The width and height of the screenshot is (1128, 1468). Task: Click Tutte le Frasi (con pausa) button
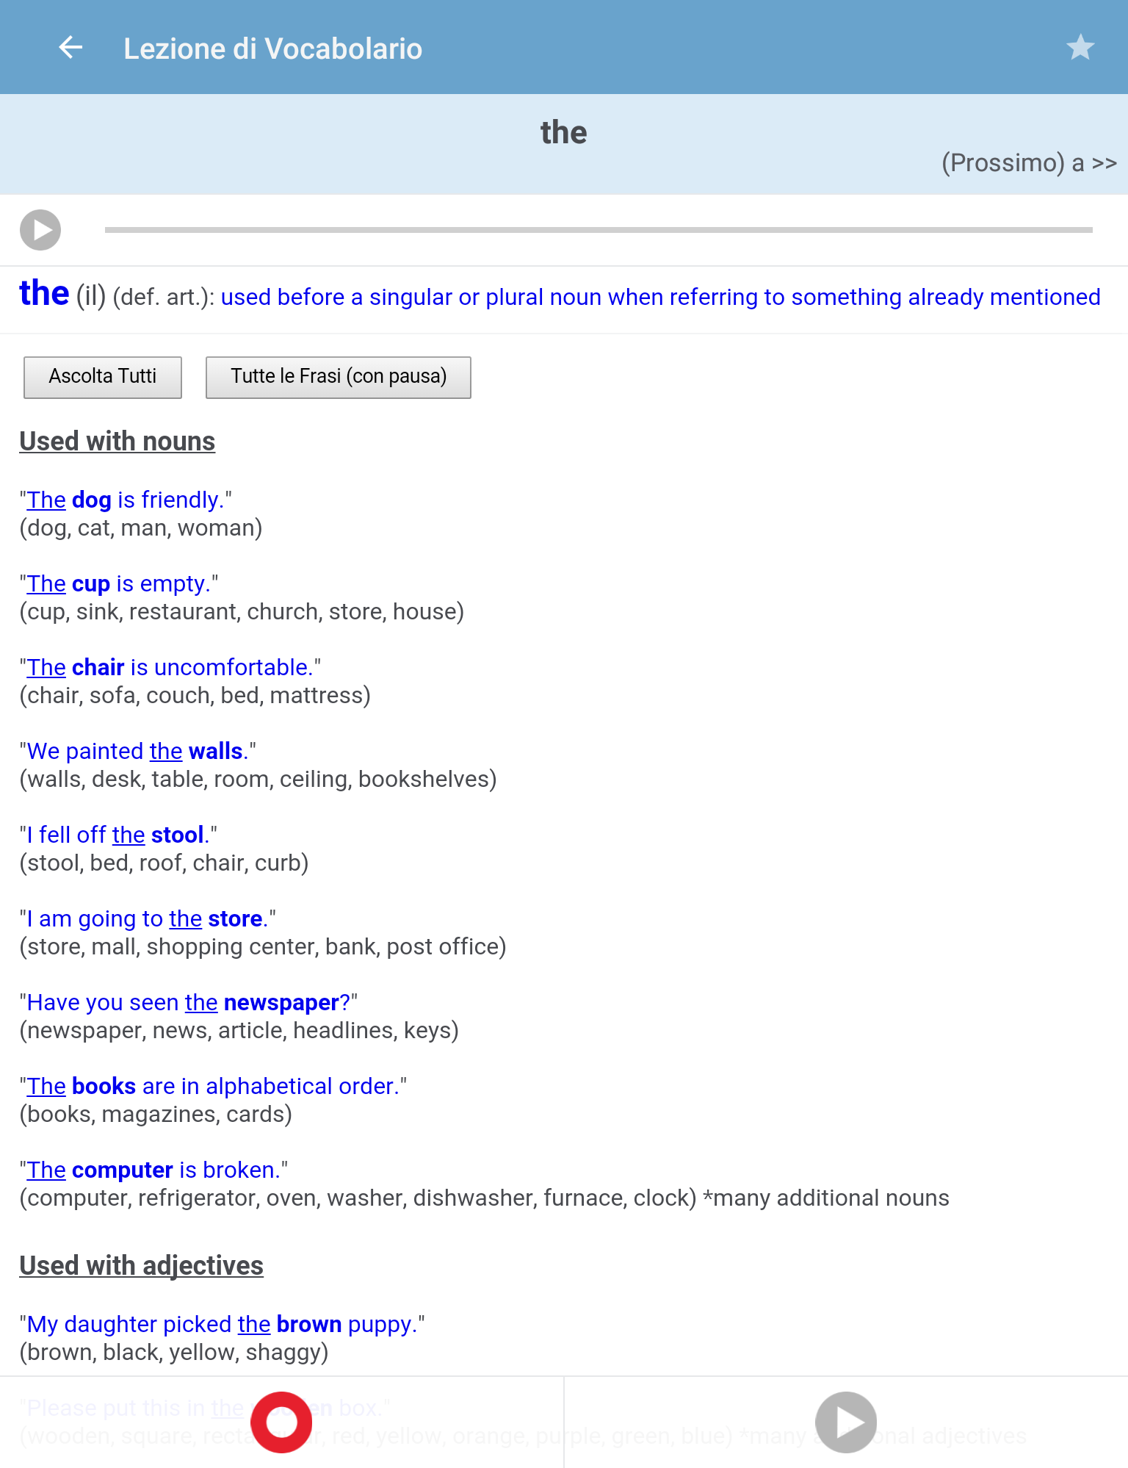pyautogui.click(x=339, y=377)
